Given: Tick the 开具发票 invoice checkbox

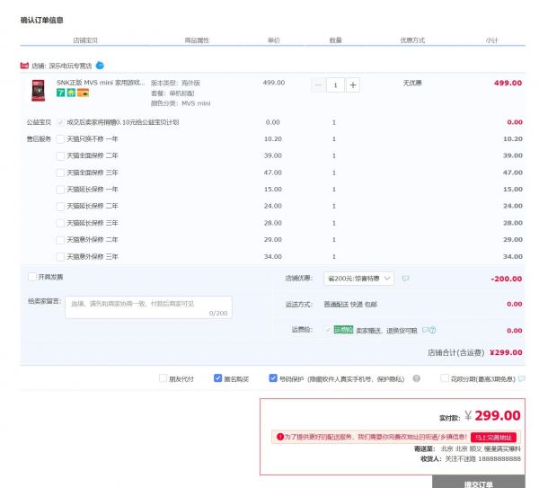Looking at the screenshot, I should coord(32,277).
